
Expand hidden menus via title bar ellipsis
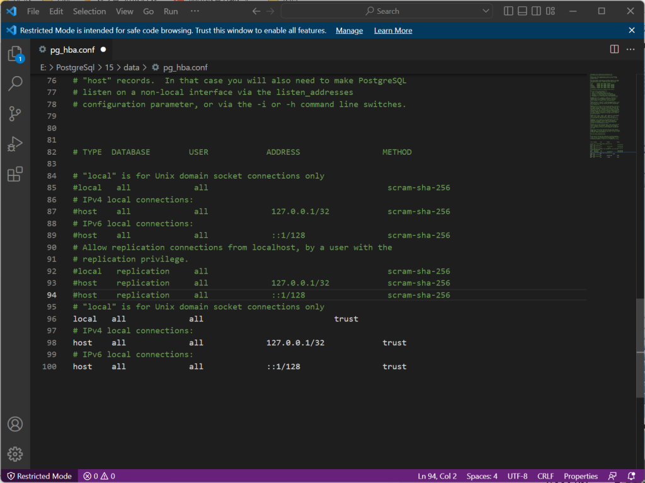(195, 11)
